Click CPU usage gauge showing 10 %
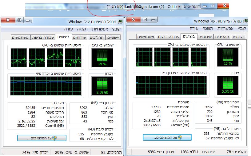The height and width of the screenshot is (156, 251). (x=228, y=57)
